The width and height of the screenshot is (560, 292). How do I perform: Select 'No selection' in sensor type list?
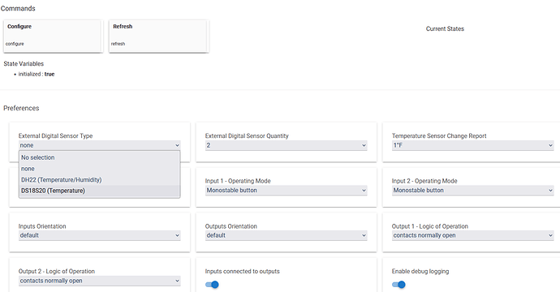99,157
